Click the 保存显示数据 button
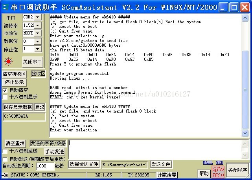 click(x=18, y=107)
